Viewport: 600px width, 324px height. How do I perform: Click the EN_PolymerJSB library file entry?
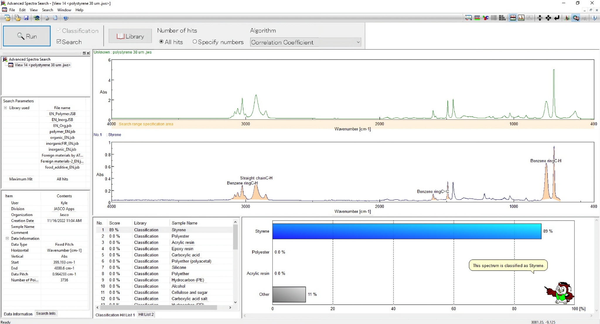point(62,114)
